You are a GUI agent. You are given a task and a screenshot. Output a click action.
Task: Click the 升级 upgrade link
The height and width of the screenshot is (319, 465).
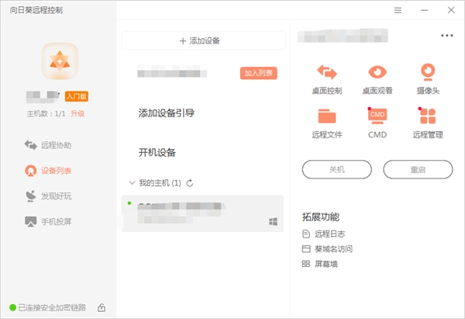77,113
